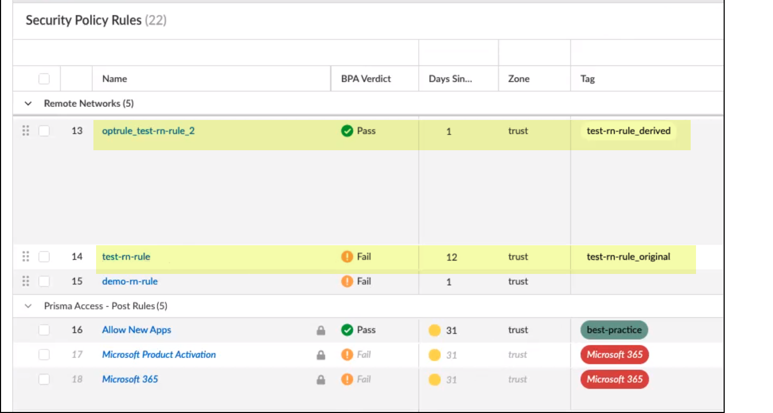Check the select-all checkbox in header
The height and width of the screenshot is (413, 773).
point(44,79)
